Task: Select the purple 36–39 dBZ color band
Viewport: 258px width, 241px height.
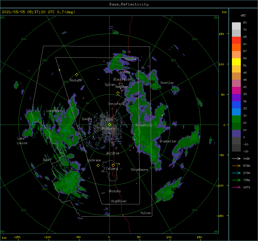Action: 236,98
